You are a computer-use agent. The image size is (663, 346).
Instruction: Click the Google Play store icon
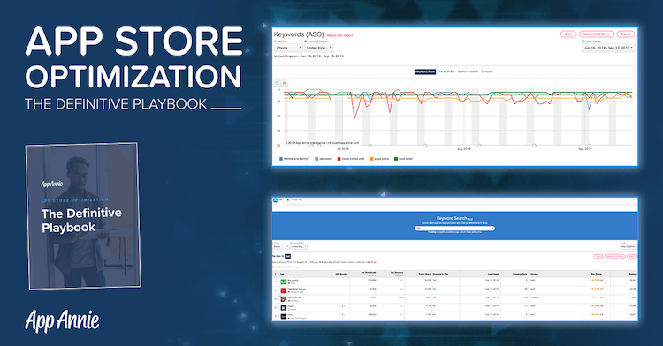[x=288, y=200]
